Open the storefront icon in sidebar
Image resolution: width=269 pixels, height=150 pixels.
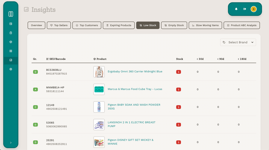pyautogui.click(x=11, y=24)
